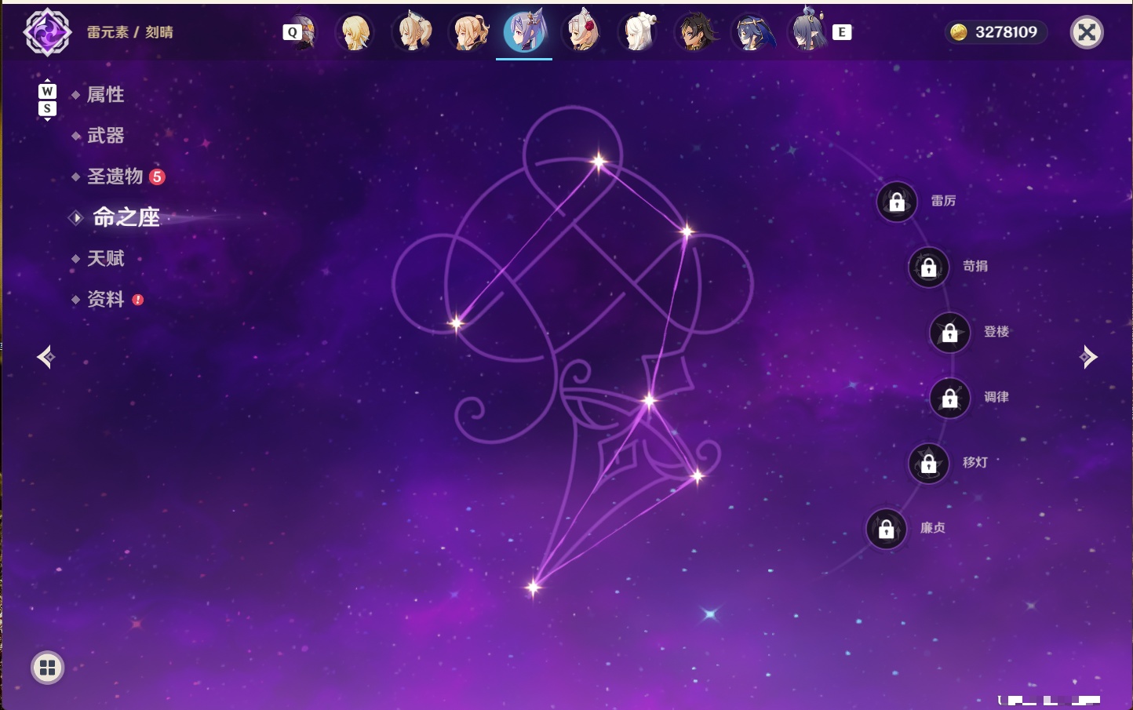Switch to the 属性 attributes tab
This screenshot has height=710, width=1133.
point(105,95)
